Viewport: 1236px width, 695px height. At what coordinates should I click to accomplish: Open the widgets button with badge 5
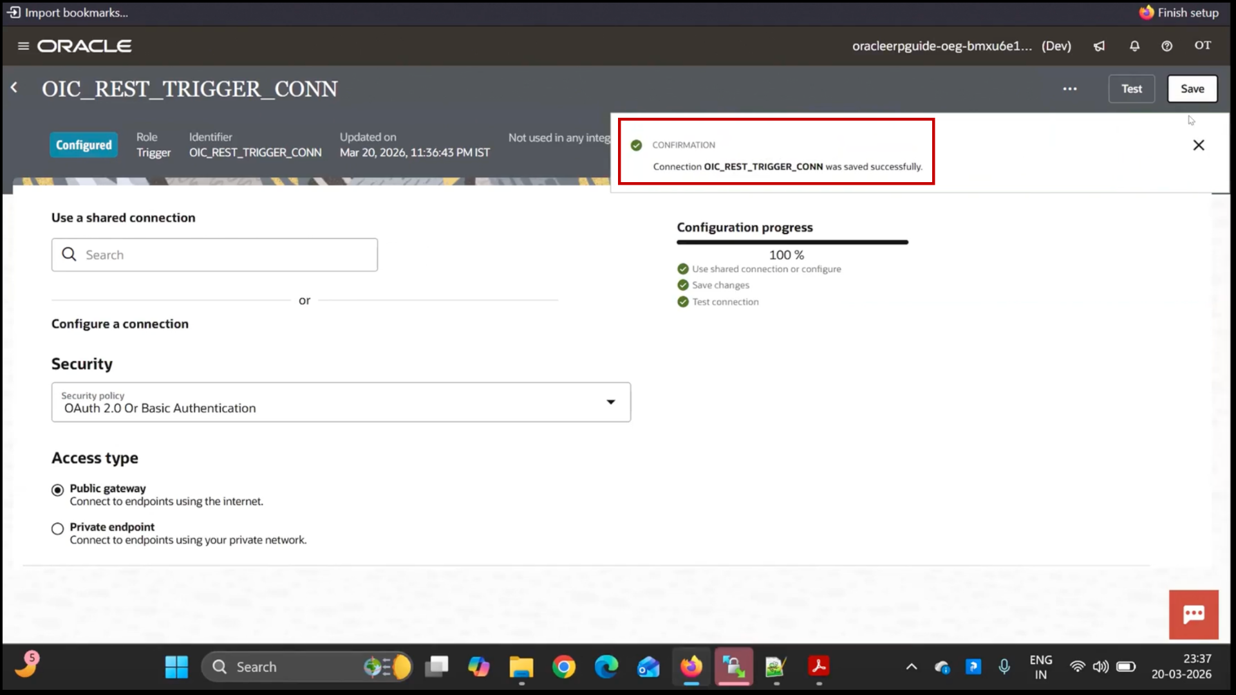[26, 665]
